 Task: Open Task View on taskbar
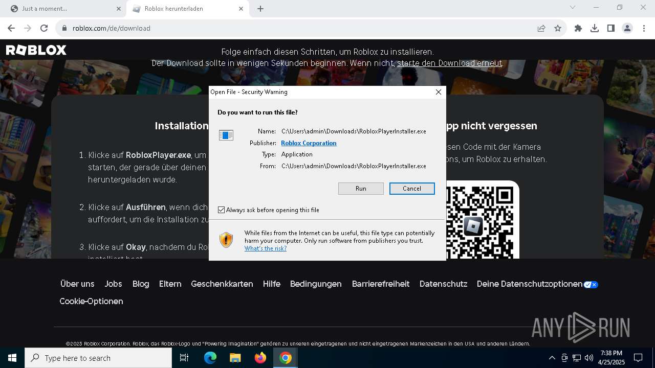click(x=184, y=358)
